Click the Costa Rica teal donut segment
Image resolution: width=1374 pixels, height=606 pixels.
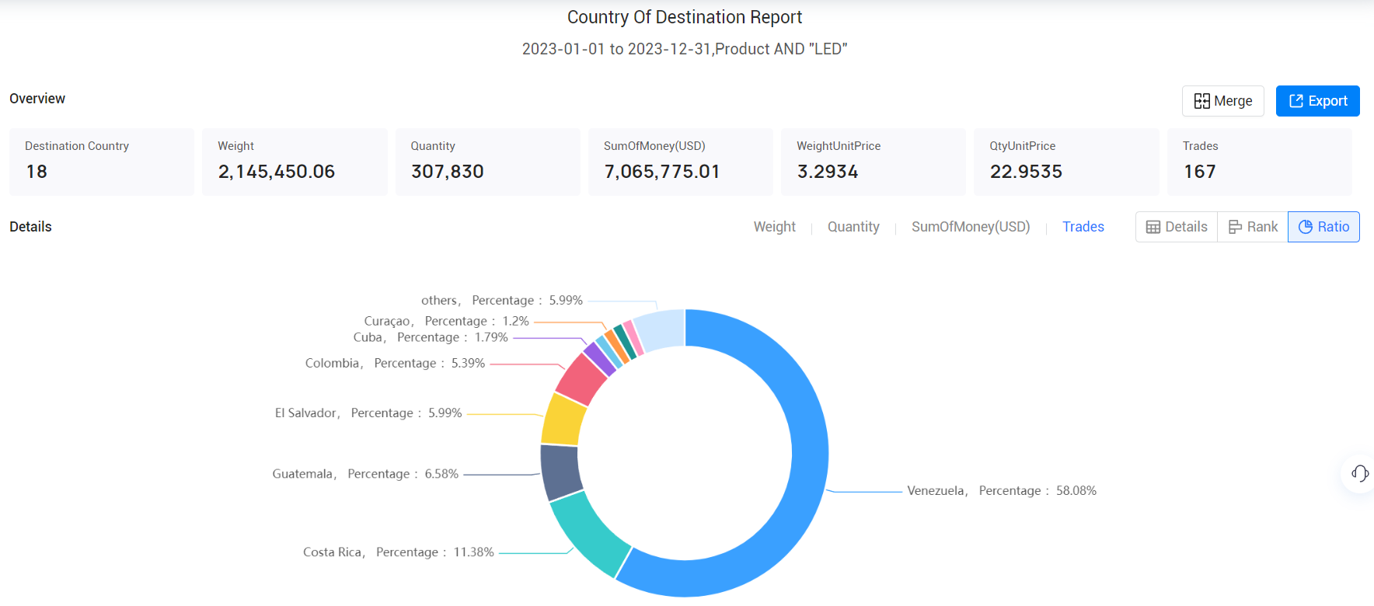coord(591,536)
